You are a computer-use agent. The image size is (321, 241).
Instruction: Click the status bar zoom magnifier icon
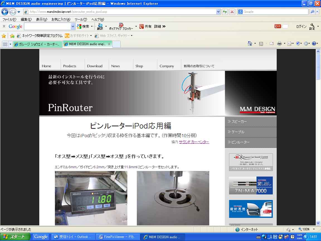[300, 229]
